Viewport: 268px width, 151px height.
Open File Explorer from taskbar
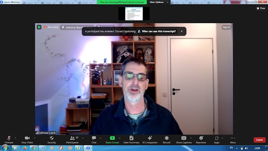tap(15, 148)
